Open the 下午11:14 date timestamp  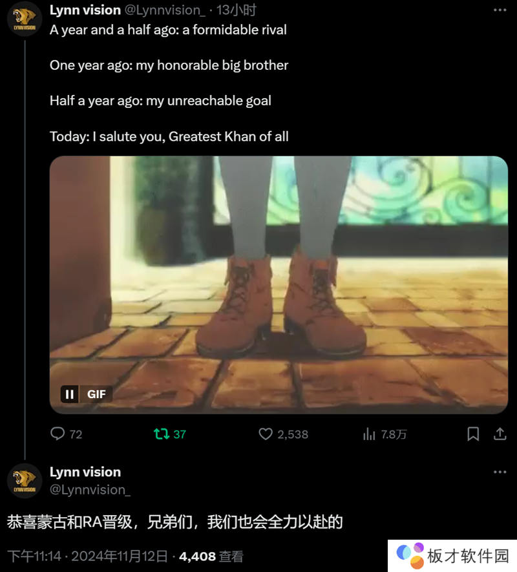[87, 556]
